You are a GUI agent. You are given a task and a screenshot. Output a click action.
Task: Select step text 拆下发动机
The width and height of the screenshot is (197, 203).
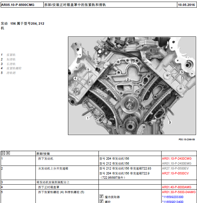(46, 159)
